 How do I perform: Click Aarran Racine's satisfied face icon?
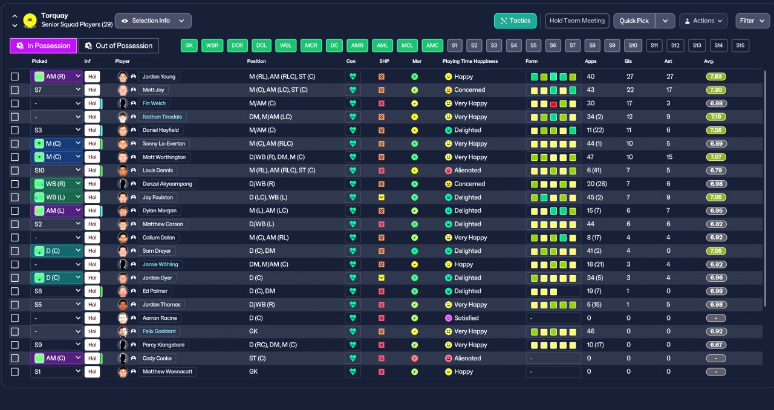(x=448, y=318)
